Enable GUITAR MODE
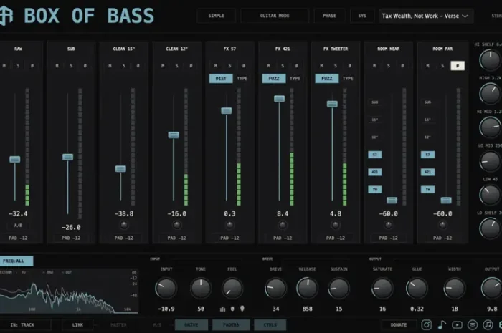The image size is (502, 333). [x=275, y=16]
